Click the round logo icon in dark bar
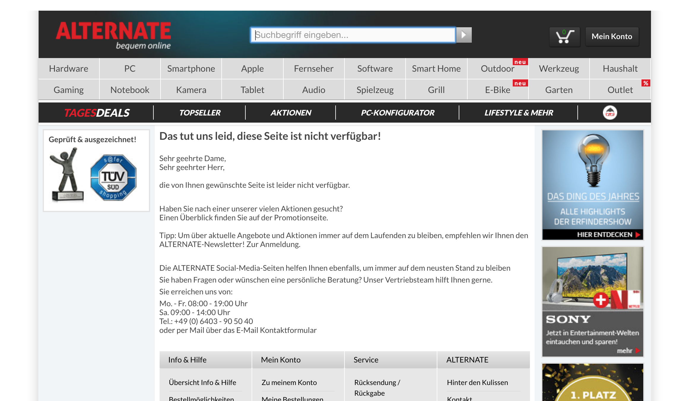This screenshot has width=686, height=401. click(610, 113)
